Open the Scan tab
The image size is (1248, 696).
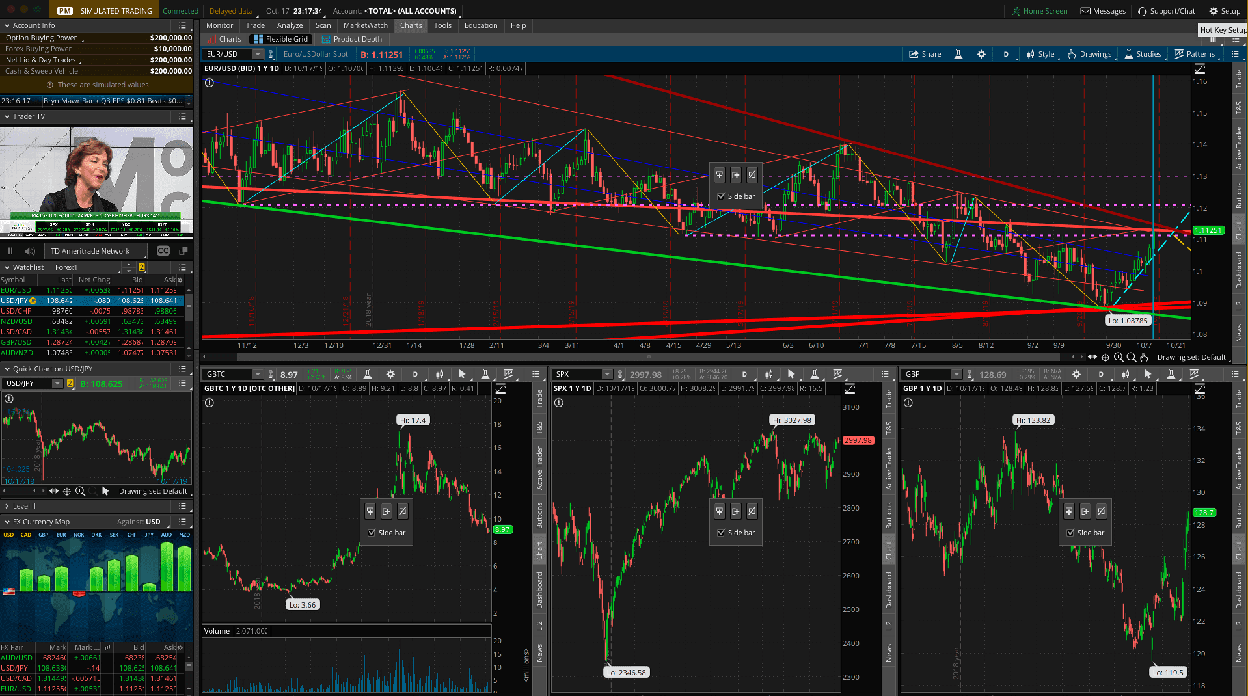(323, 25)
